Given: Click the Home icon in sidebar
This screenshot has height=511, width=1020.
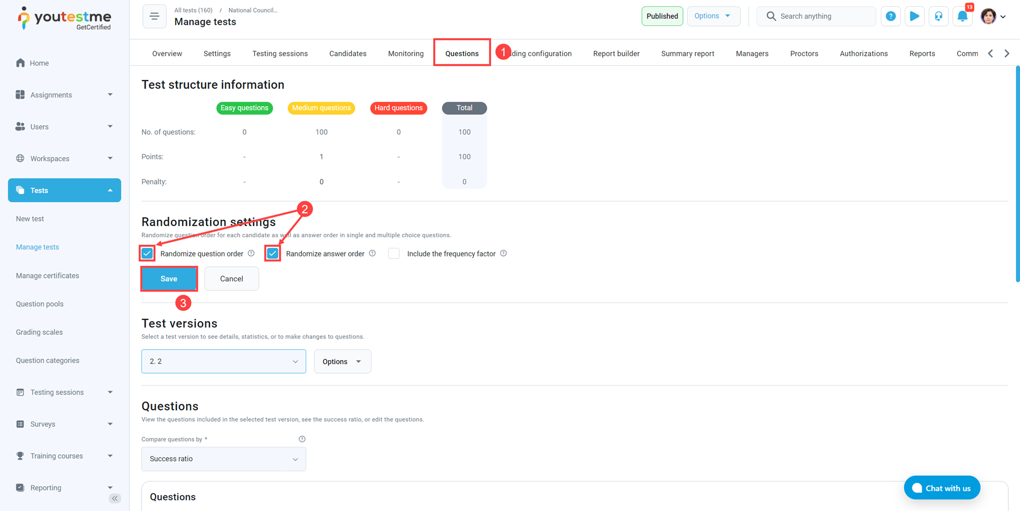Looking at the screenshot, I should tap(20, 63).
